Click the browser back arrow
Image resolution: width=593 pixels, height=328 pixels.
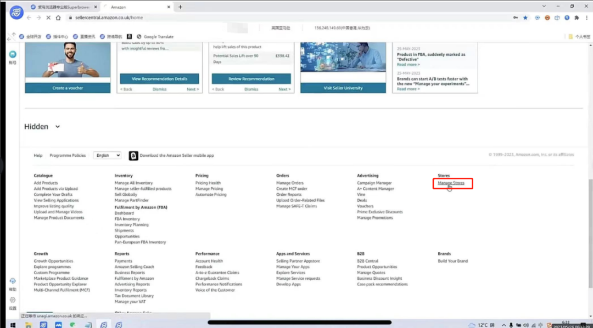pyautogui.click(x=29, y=18)
